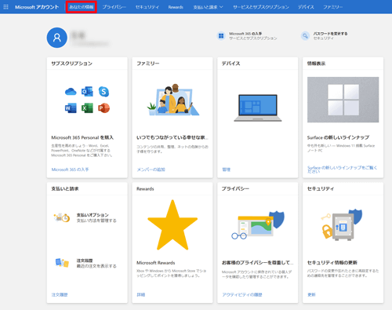This screenshot has height=310, width=392.
Task: Click the プライバシー card heading
Action: [x=235, y=188]
